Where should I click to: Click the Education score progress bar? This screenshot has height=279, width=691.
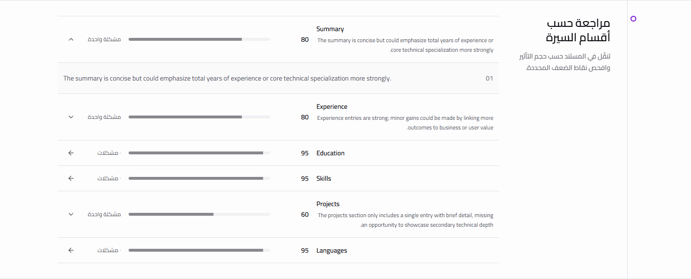point(199,153)
